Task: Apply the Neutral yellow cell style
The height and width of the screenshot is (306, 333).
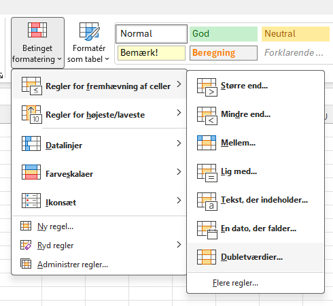Action: pos(296,34)
